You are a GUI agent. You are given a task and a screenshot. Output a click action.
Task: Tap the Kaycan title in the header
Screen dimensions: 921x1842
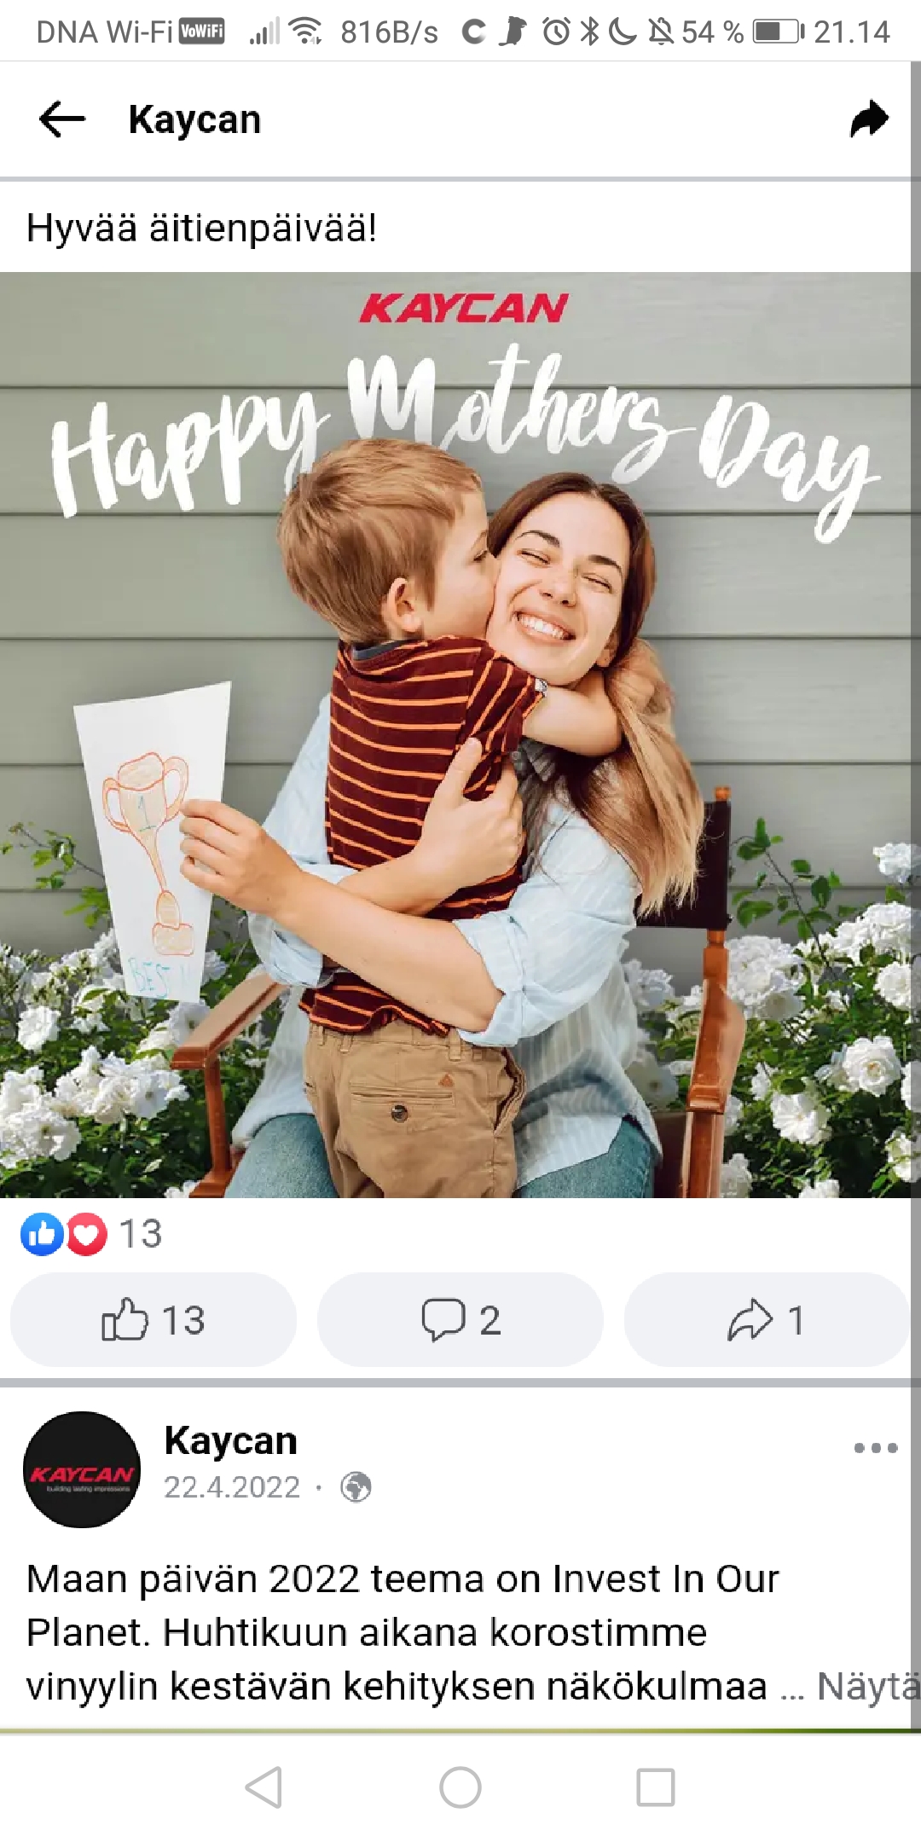coord(195,119)
